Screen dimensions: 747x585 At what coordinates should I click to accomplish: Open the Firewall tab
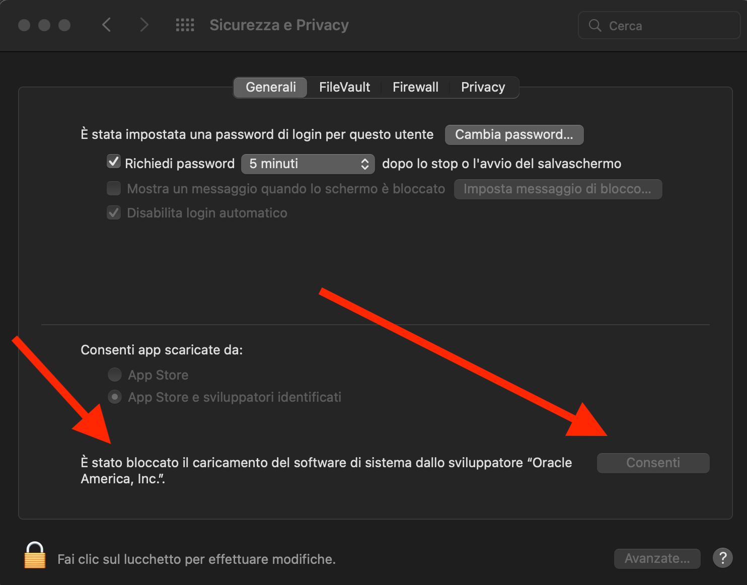[415, 87]
